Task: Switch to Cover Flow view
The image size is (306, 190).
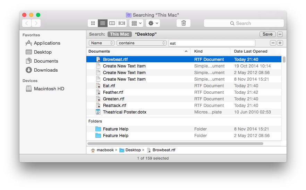Action: click(x=122, y=23)
